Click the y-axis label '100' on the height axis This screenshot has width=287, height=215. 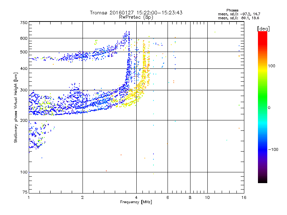[24, 172]
